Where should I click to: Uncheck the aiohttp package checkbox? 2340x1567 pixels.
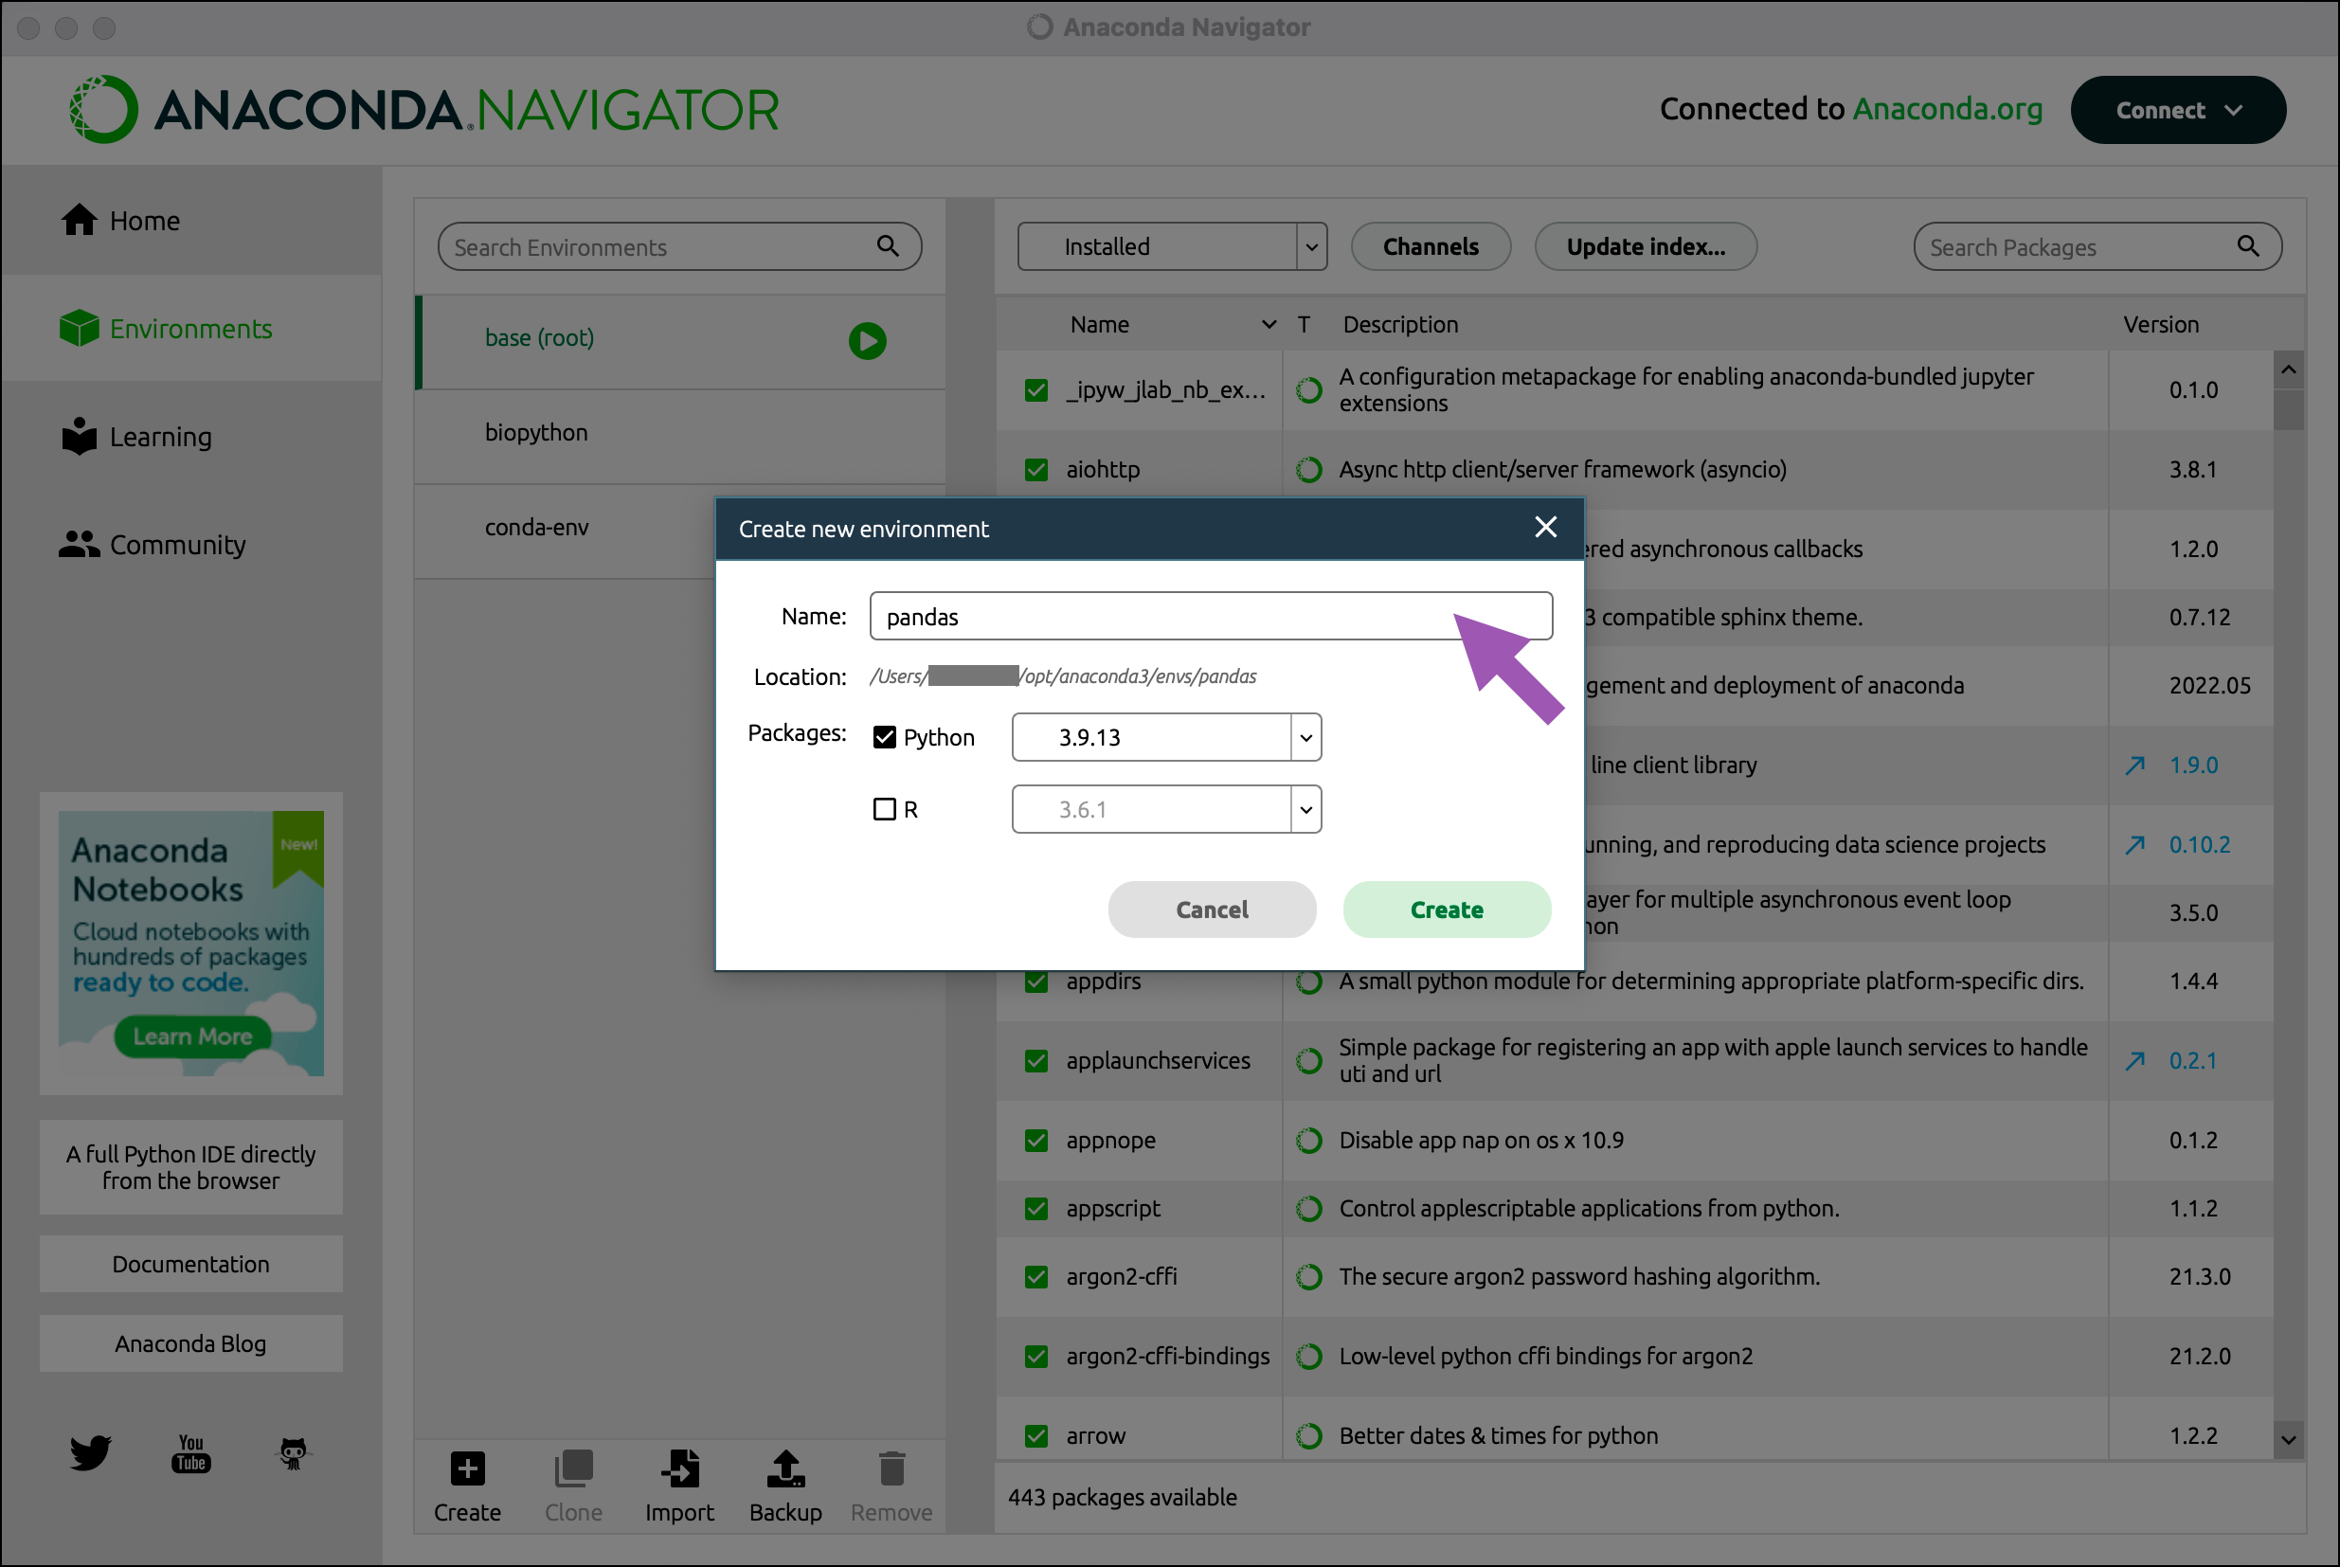(1036, 469)
